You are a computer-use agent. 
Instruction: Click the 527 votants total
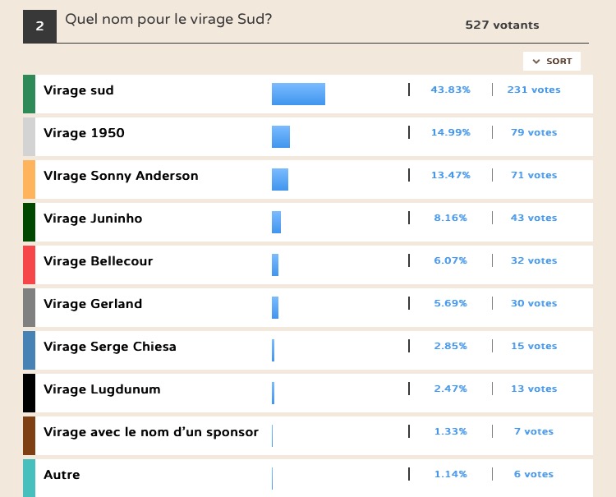pos(502,25)
